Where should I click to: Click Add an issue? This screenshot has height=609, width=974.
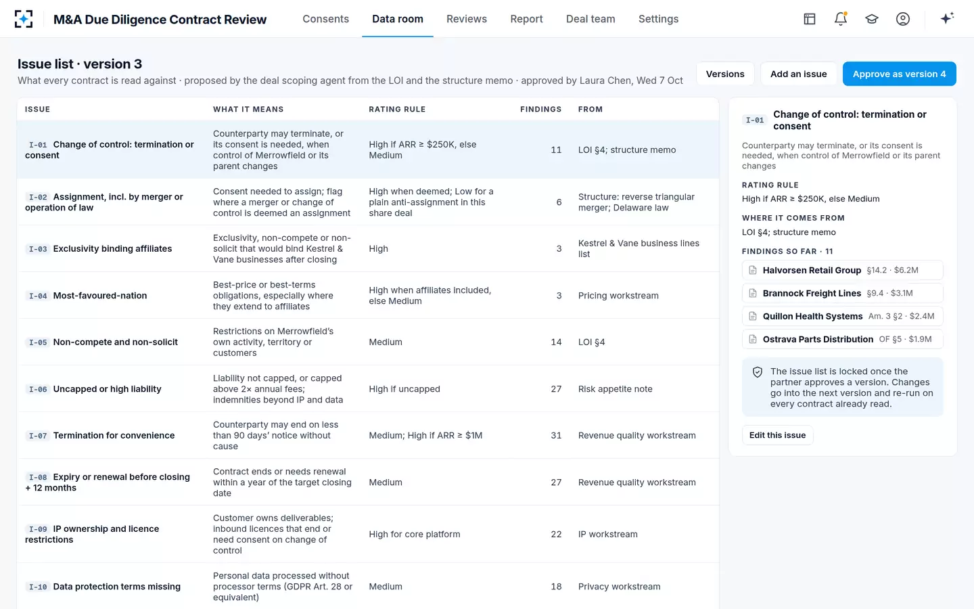pyautogui.click(x=799, y=74)
